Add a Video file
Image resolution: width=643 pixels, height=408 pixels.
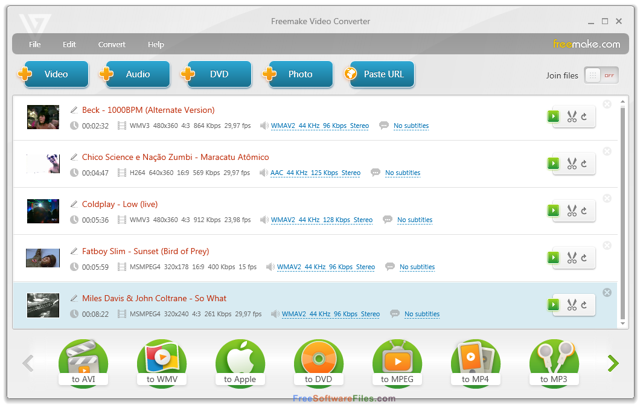(x=54, y=74)
